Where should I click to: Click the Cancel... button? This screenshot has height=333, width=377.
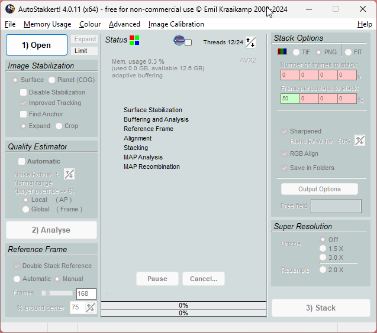pos(204,279)
